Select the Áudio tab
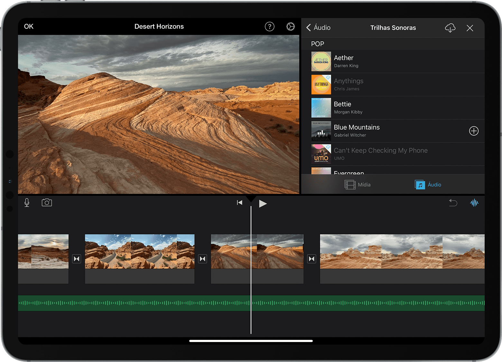The image size is (502, 362). pos(428,185)
